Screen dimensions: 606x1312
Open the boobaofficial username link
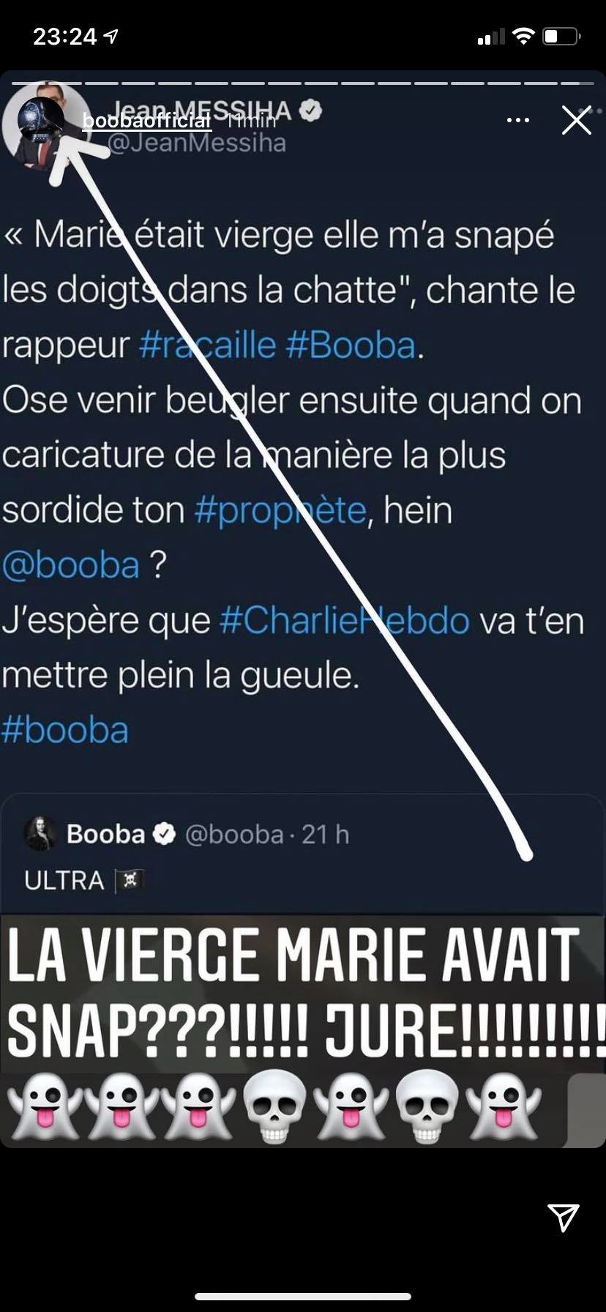(x=147, y=120)
